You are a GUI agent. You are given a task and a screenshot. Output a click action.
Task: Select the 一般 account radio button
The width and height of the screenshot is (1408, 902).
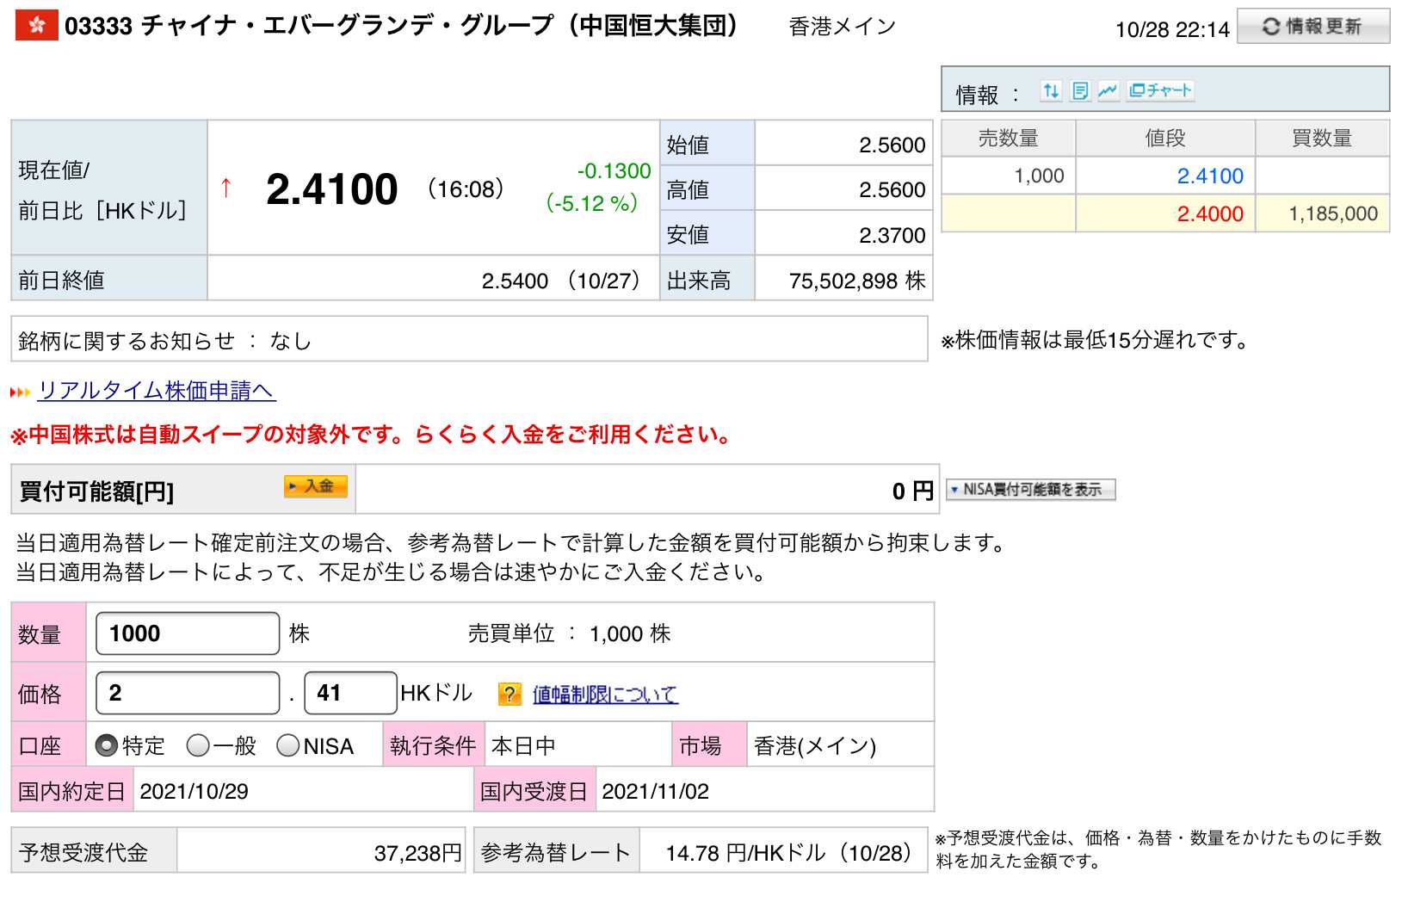tap(198, 745)
